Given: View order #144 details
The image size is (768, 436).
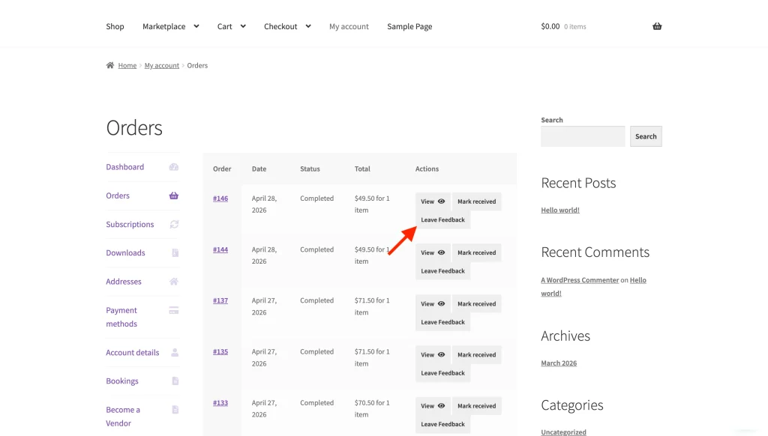Looking at the screenshot, I should 433,252.
